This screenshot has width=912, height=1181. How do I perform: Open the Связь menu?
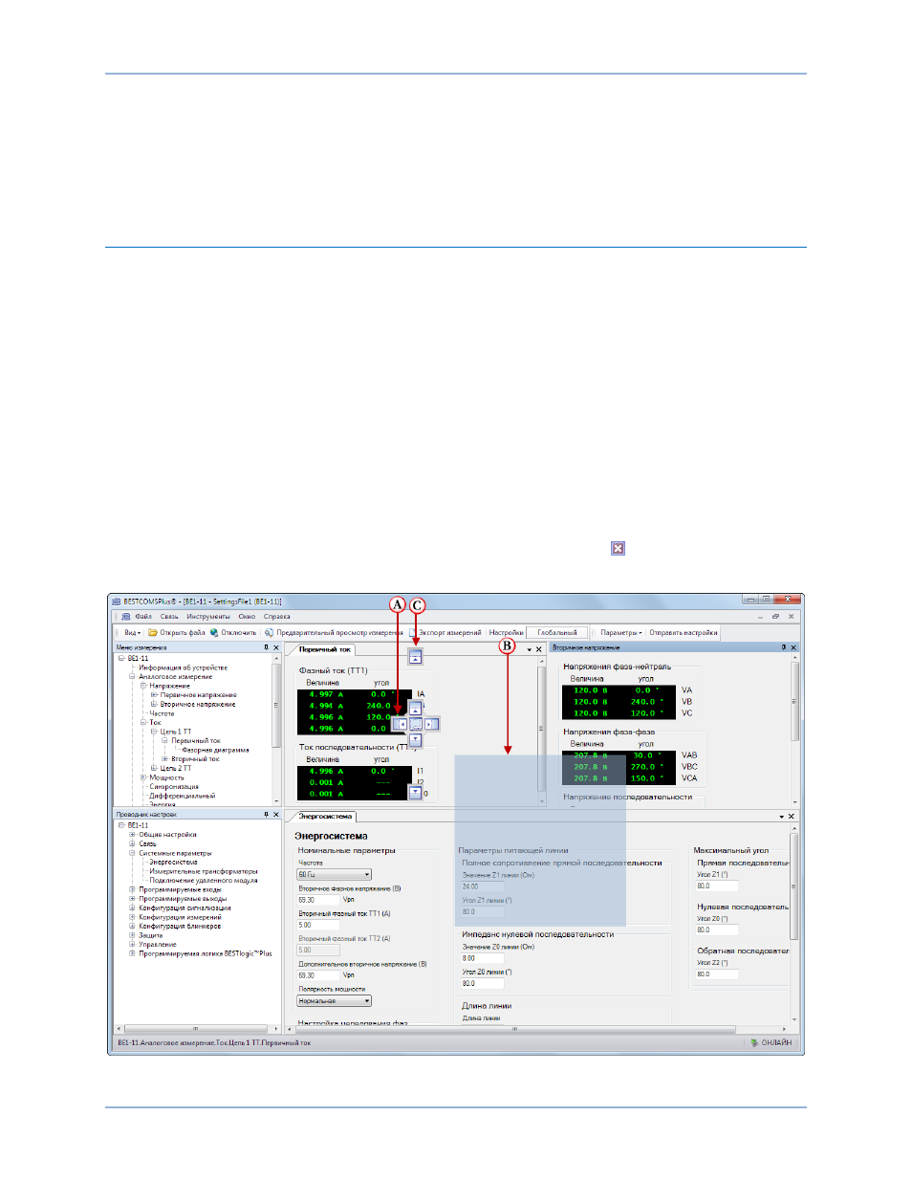tap(169, 617)
